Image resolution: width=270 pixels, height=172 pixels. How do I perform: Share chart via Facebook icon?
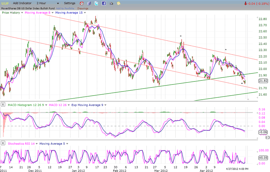pyautogui.click(x=104, y=3)
